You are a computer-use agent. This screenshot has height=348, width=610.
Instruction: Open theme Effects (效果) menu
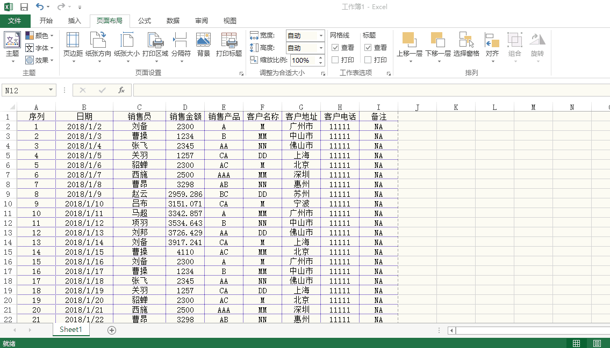[39, 60]
